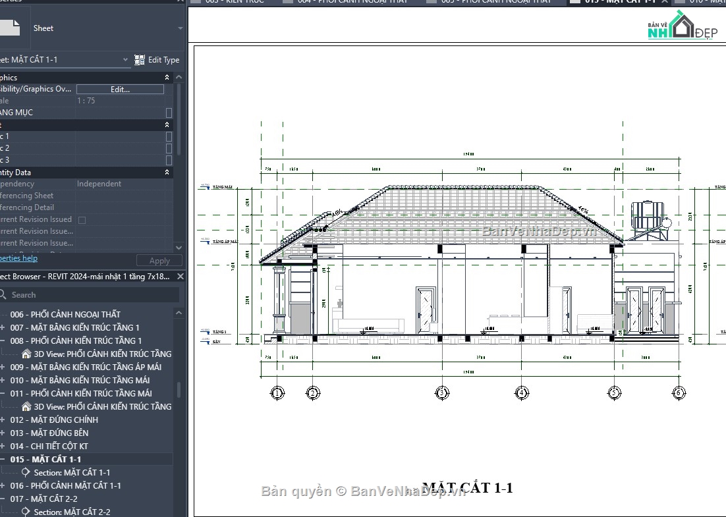726x517 pixels.
Task: Click the section icon beside Section: MẶT CẮT 2-2
Action: click(x=26, y=512)
